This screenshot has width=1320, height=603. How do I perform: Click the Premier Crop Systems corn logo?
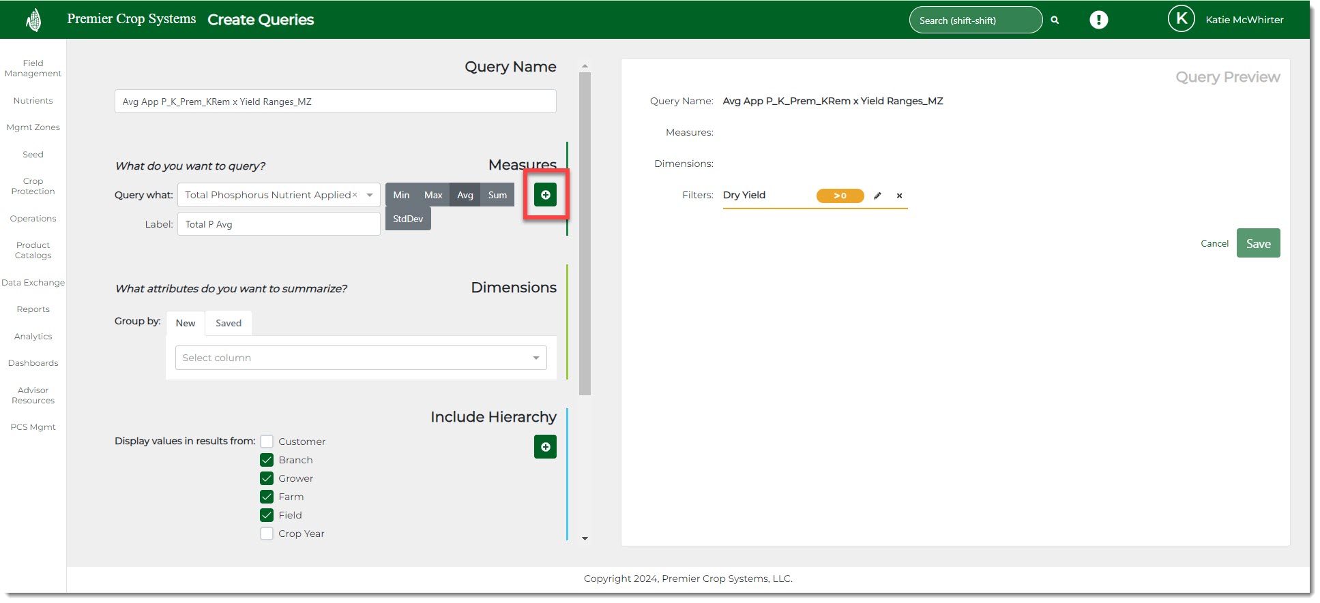tap(33, 20)
